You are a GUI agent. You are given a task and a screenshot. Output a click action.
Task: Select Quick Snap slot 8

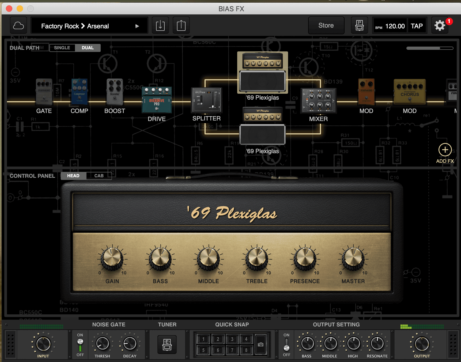pyautogui.click(x=246, y=350)
